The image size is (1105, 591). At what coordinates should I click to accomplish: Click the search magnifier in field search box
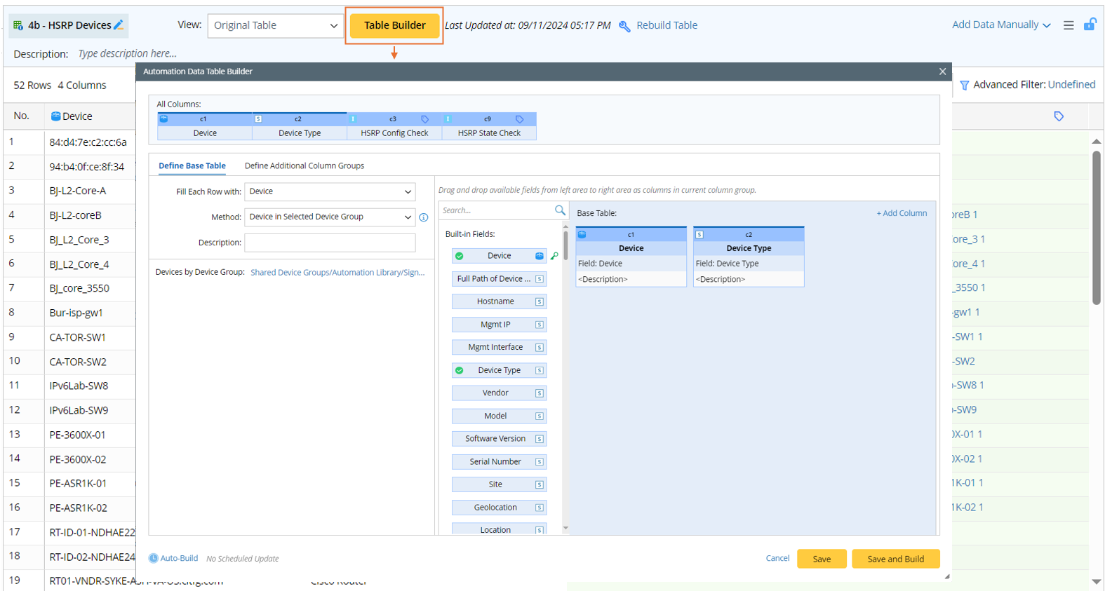pos(559,210)
